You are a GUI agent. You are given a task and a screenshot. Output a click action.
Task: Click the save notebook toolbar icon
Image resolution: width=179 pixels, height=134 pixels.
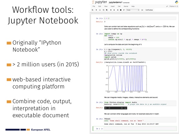tap(93, 10)
